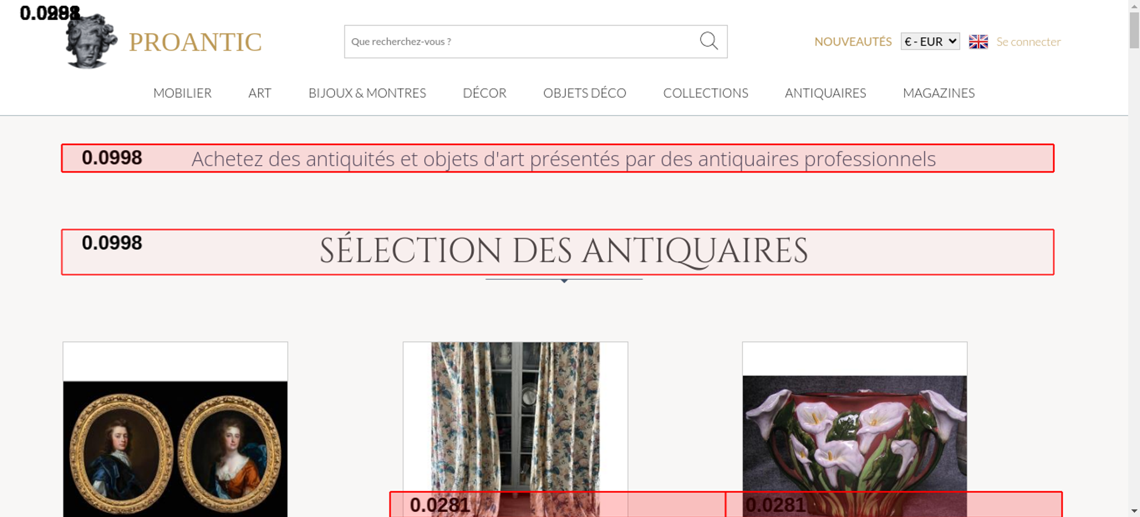Click the British flag language icon
This screenshot has width=1140, height=517.
point(978,42)
